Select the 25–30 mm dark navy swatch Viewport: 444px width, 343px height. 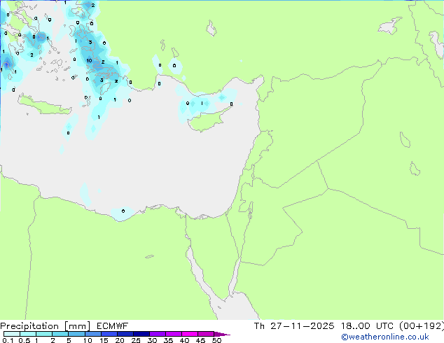tap(141, 334)
